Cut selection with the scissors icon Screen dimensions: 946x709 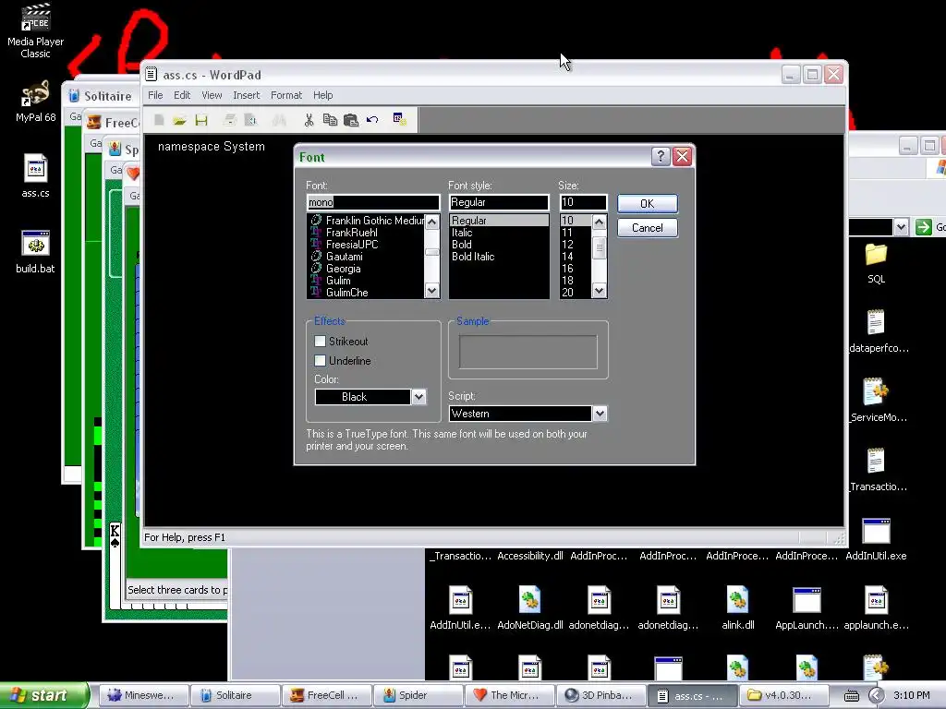(309, 120)
